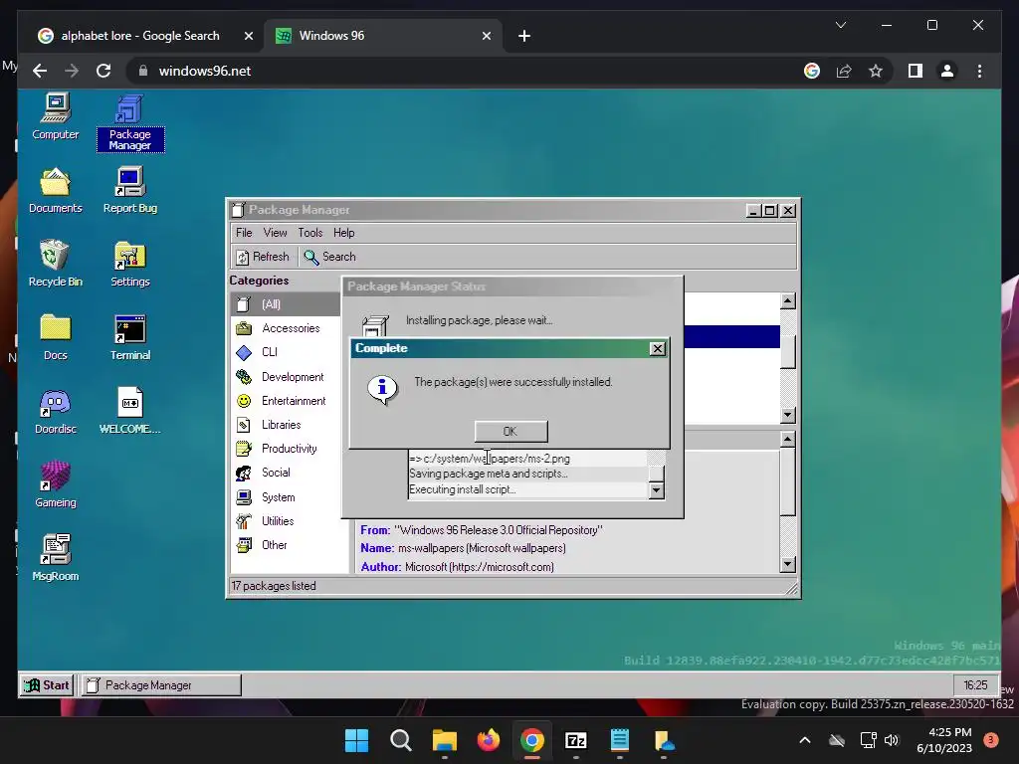Click the 16:25 clock in Windows 96 tray
Screen dimensions: 1019x764
click(x=975, y=685)
